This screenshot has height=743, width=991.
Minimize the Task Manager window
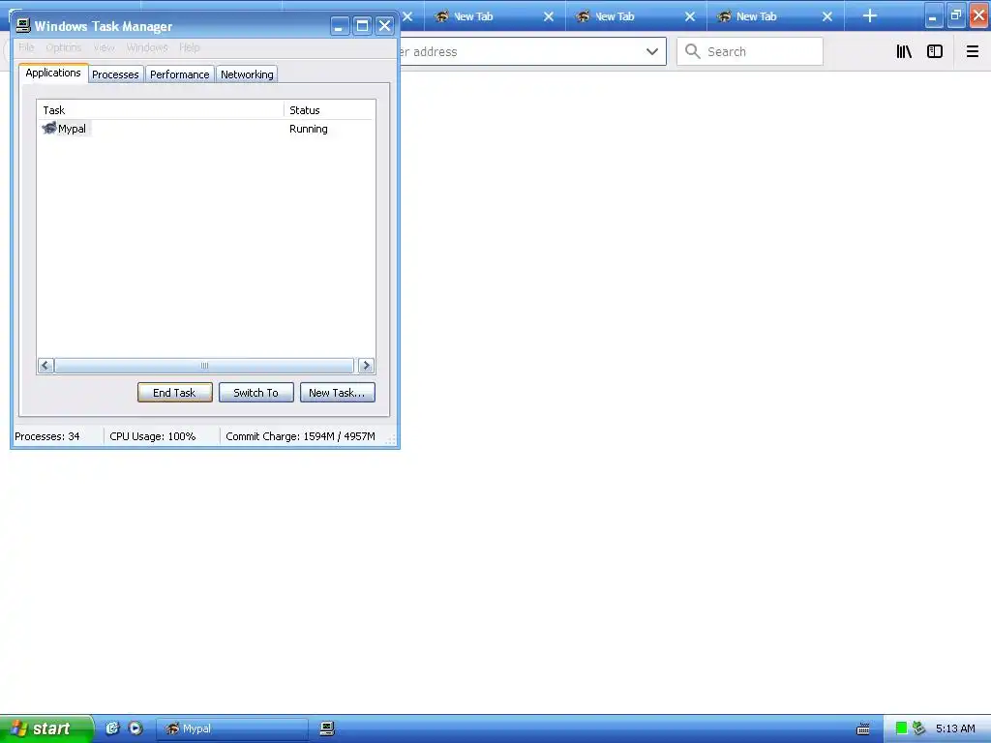tap(340, 26)
